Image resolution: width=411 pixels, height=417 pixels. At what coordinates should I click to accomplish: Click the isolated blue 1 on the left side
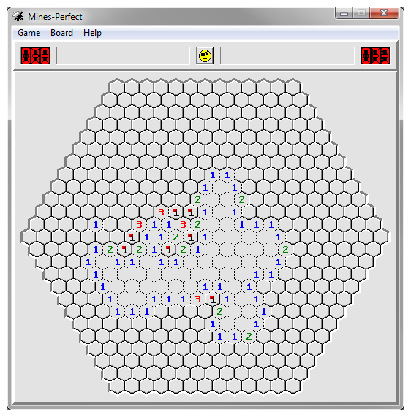point(95,225)
